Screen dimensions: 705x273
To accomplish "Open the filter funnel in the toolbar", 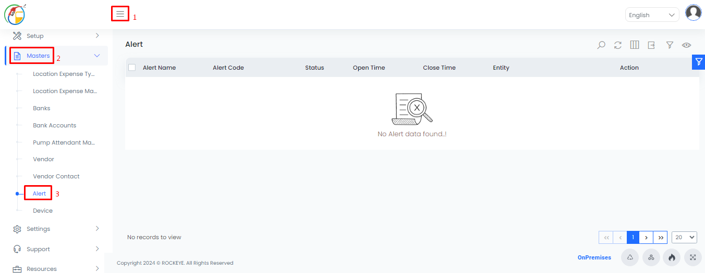I will [670, 45].
